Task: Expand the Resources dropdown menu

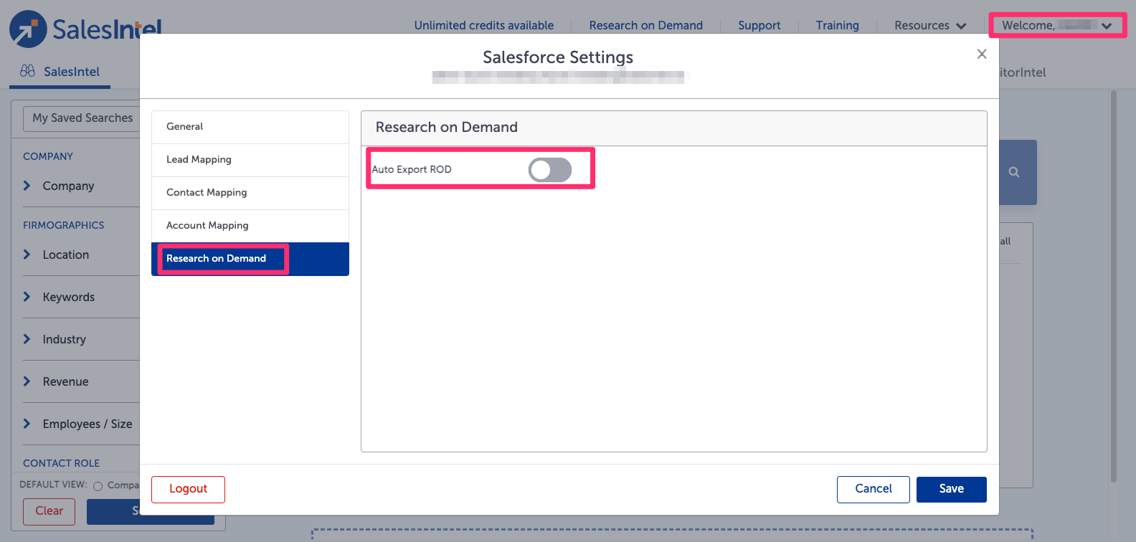Action: (x=930, y=26)
